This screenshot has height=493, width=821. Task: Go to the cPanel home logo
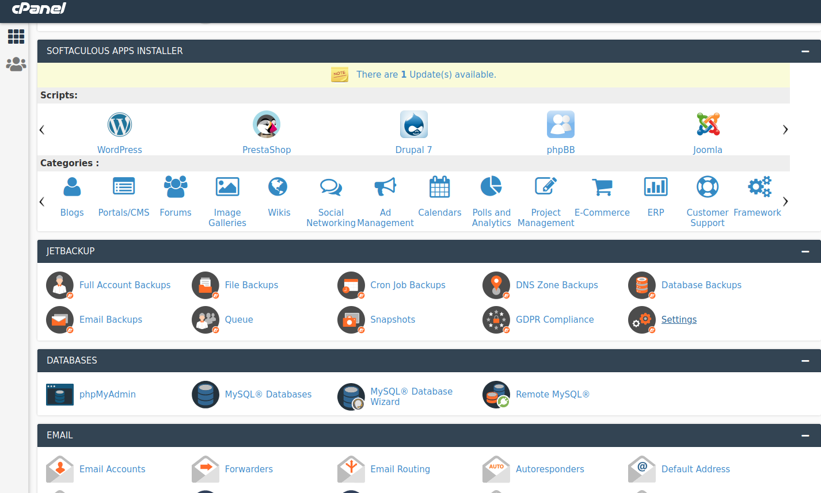tap(39, 9)
